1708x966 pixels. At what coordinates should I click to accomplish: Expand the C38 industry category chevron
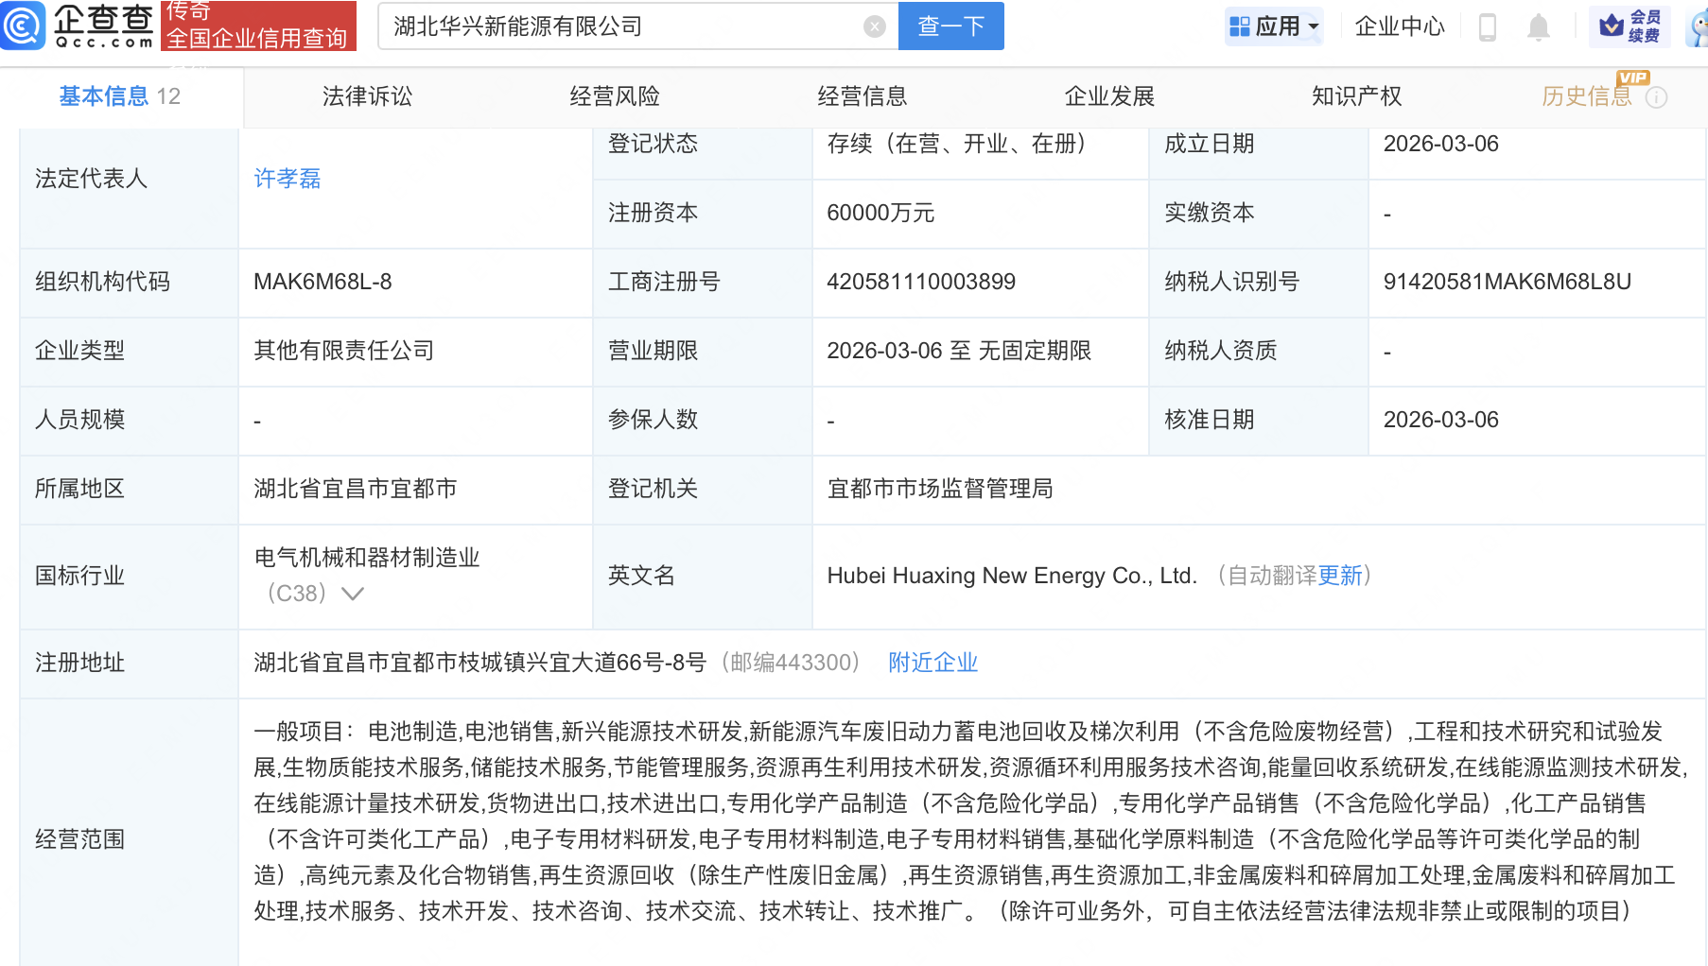(353, 594)
